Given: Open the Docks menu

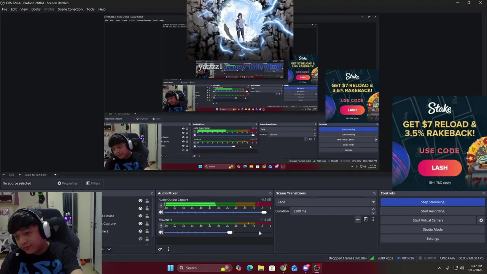Looking at the screenshot, I should [36, 9].
